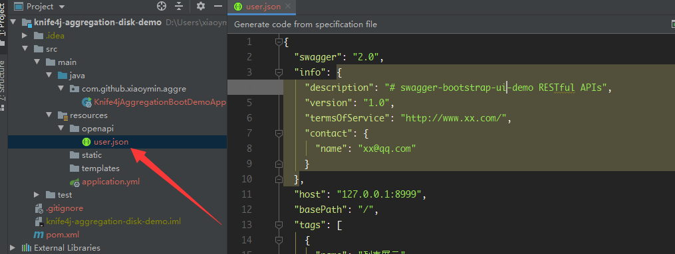Click the .gitignore file icon

[x=39, y=208]
